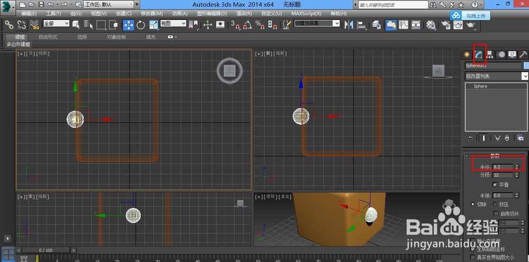Switch to the Modify command panel tab
The height and width of the screenshot is (262, 529).
(478, 55)
